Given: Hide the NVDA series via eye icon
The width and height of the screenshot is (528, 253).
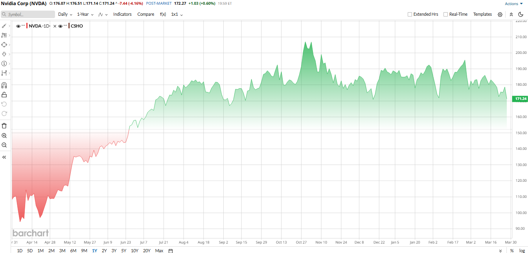Looking at the screenshot, I should 18,26.
